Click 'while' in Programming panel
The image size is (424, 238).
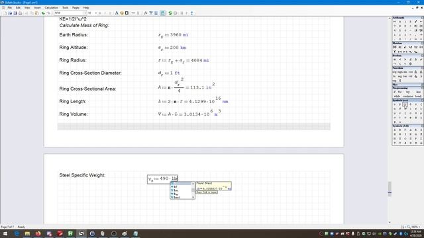(x=397, y=97)
